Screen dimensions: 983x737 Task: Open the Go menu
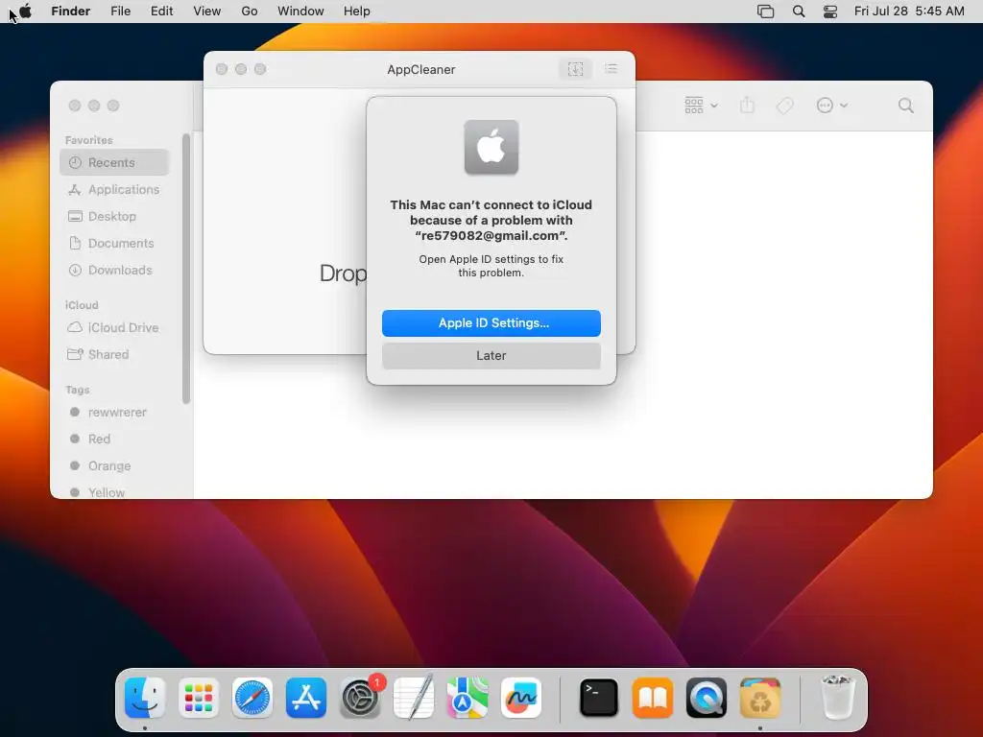tap(250, 11)
